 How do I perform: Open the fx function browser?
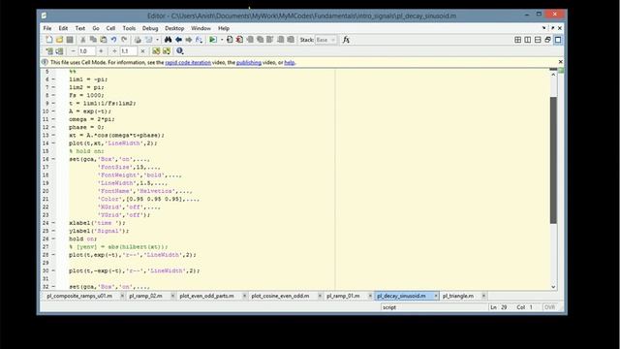pyautogui.click(x=346, y=40)
